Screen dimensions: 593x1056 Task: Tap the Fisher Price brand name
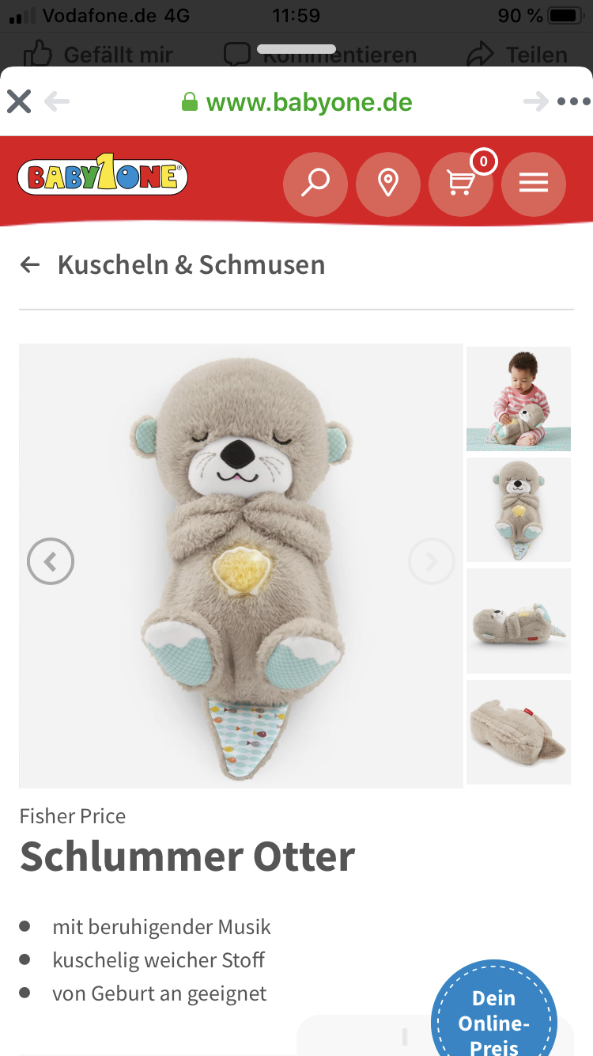pyautogui.click(x=73, y=816)
